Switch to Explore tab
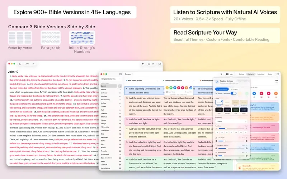This screenshot has width=287, height=179. tap(241, 74)
